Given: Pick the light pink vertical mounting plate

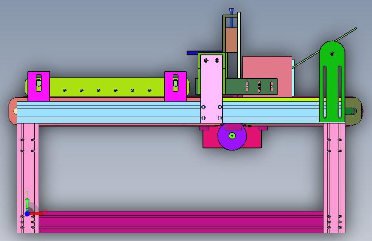Looking at the screenshot, I should 212,89.
